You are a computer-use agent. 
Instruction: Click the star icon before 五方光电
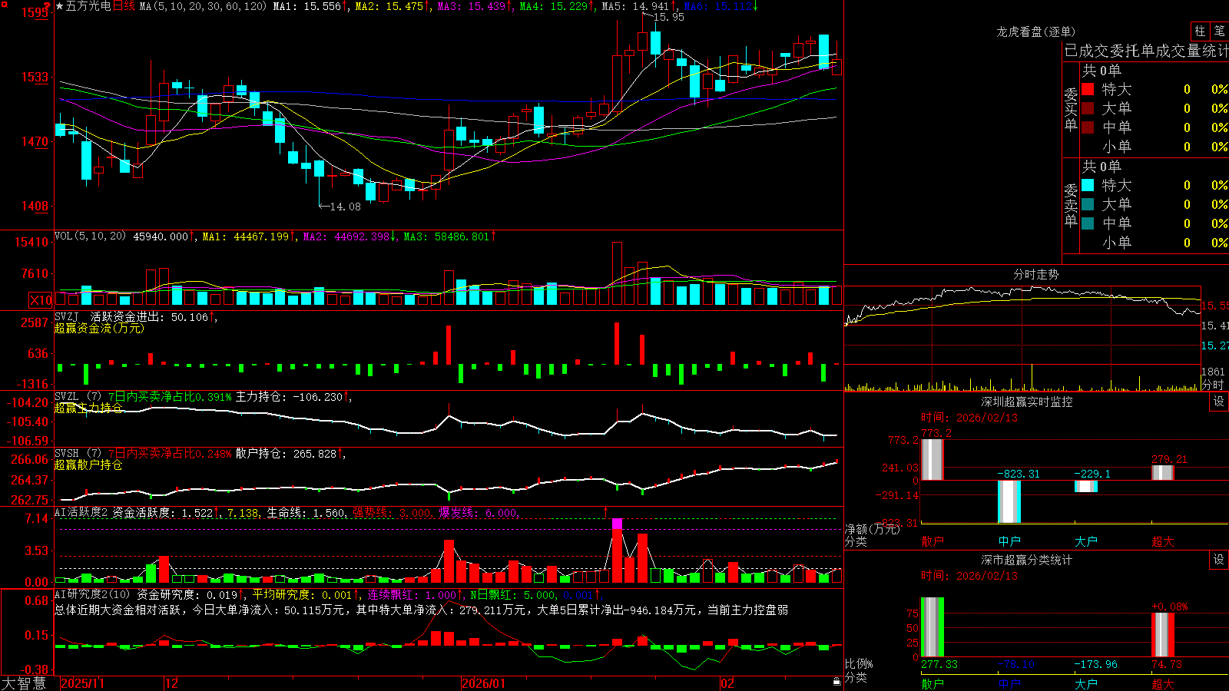(x=60, y=6)
